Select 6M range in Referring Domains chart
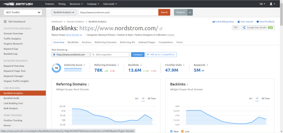283x133 pixels. coord(137,99)
